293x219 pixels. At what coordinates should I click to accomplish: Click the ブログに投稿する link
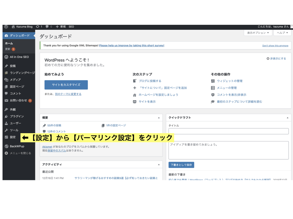click(x=150, y=81)
